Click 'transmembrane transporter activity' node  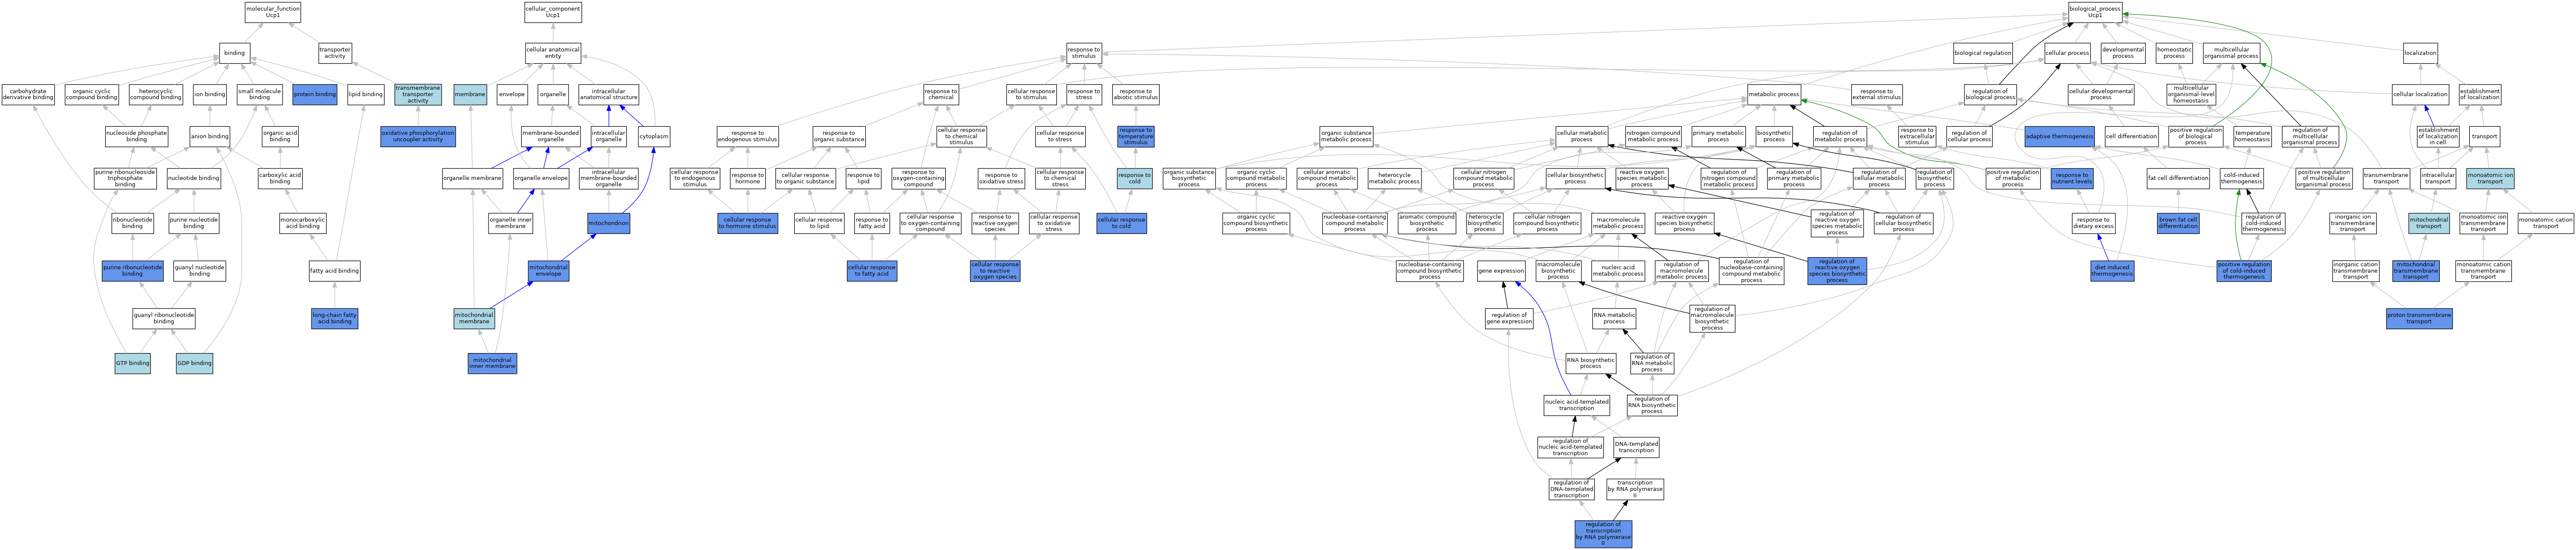[x=418, y=95]
